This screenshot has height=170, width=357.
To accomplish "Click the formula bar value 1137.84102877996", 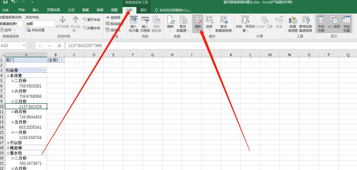I will tap(85, 46).
